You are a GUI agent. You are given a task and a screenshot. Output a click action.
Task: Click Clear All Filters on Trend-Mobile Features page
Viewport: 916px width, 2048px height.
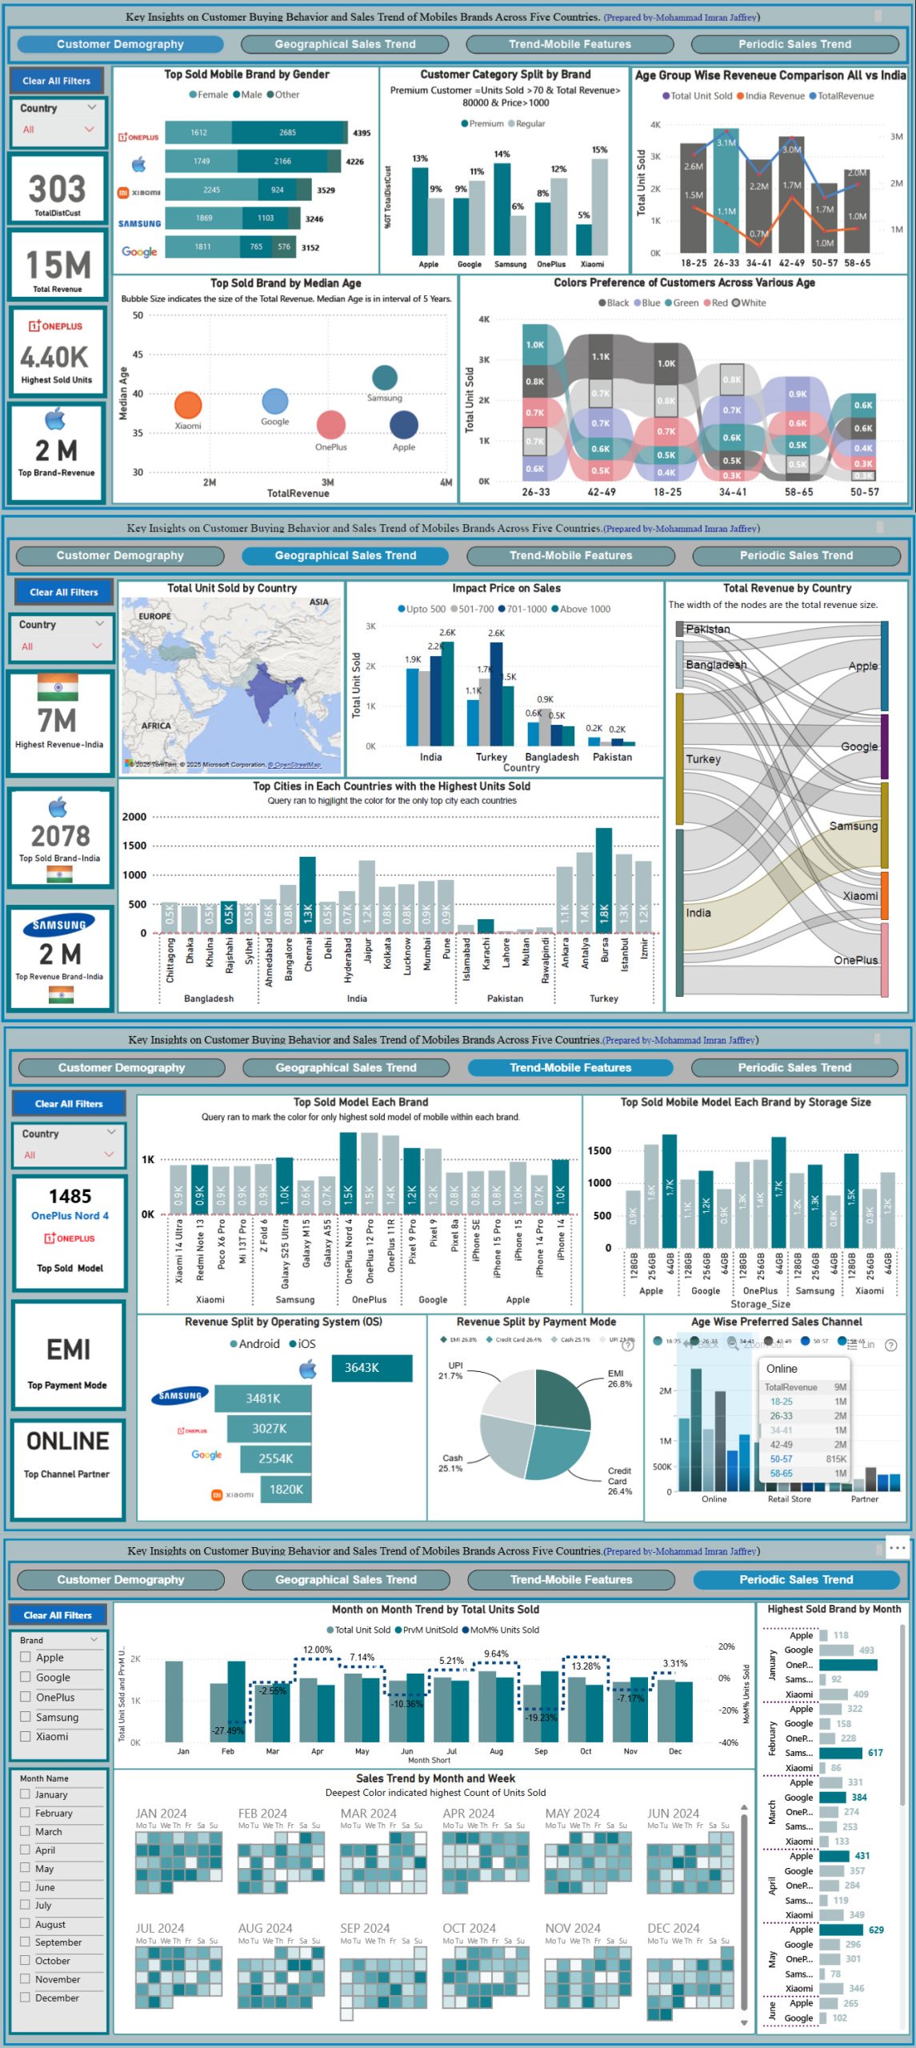click(69, 1104)
